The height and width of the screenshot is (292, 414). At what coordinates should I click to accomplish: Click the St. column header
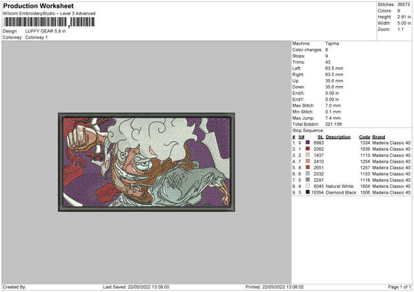(x=321, y=137)
